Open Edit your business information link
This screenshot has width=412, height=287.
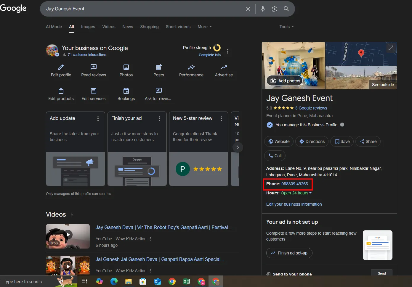tap(294, 204)
